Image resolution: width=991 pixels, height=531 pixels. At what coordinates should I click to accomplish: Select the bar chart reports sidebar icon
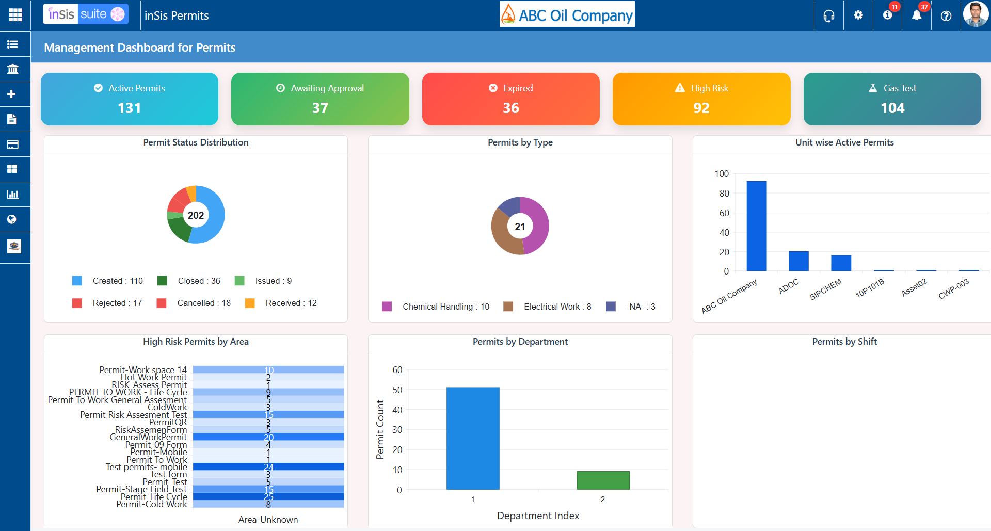(12, 195)
